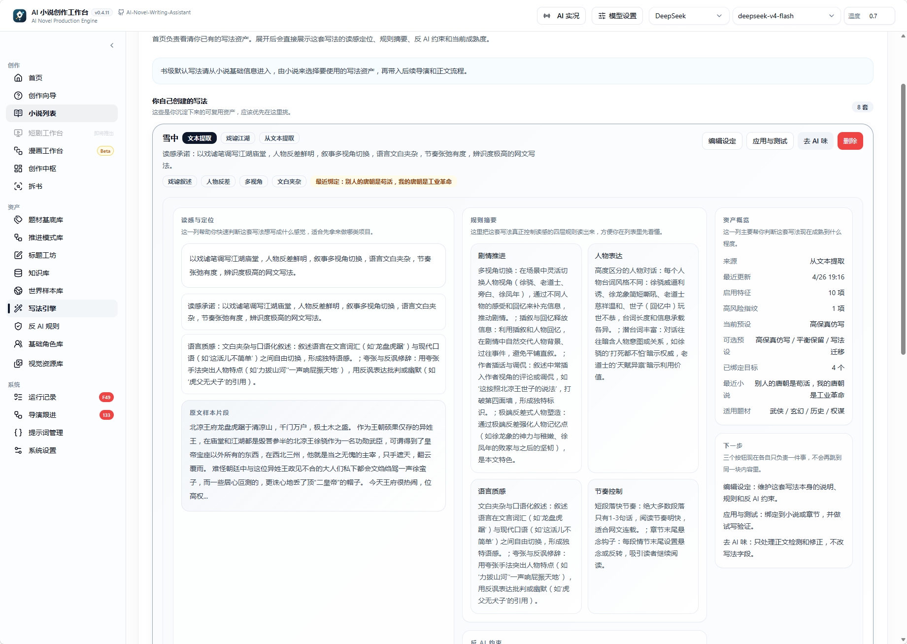Image resolution: width=907 pixels, height=644 pixels.
Task: Click the 10 项 enabled-features value
Action: pos(836,293)
